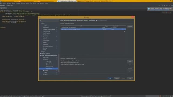
Task: Open the Code menu
Action: pos(14,3)
